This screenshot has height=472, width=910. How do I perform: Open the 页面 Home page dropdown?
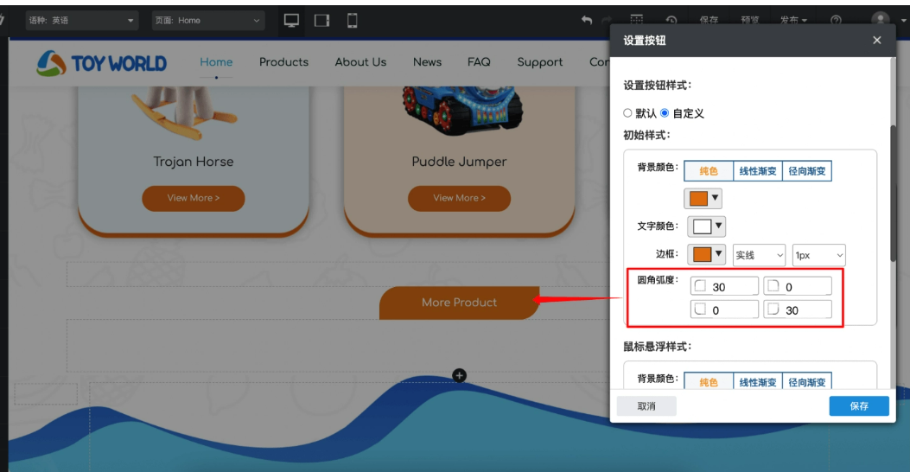click(x=207, y=21)
